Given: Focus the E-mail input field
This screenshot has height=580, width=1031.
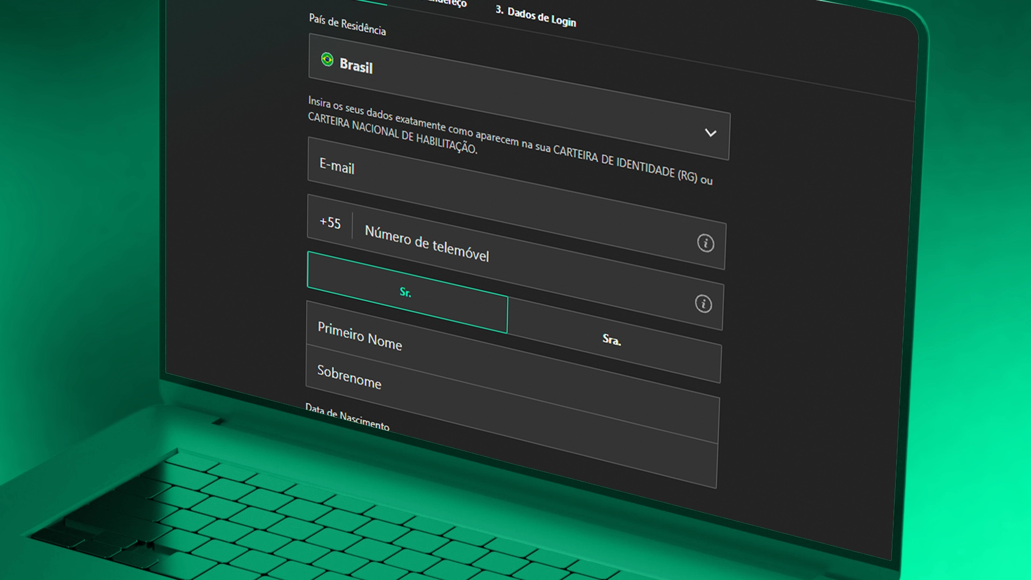Looking at the screenshot, I should [x=517, y=203].
